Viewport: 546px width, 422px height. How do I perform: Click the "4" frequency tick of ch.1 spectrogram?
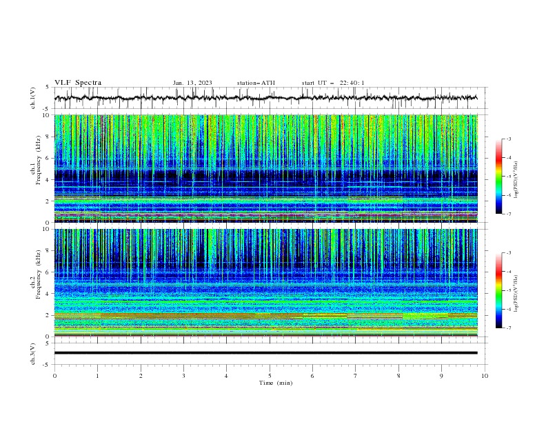pyautogui.click(x=49, y=180)
